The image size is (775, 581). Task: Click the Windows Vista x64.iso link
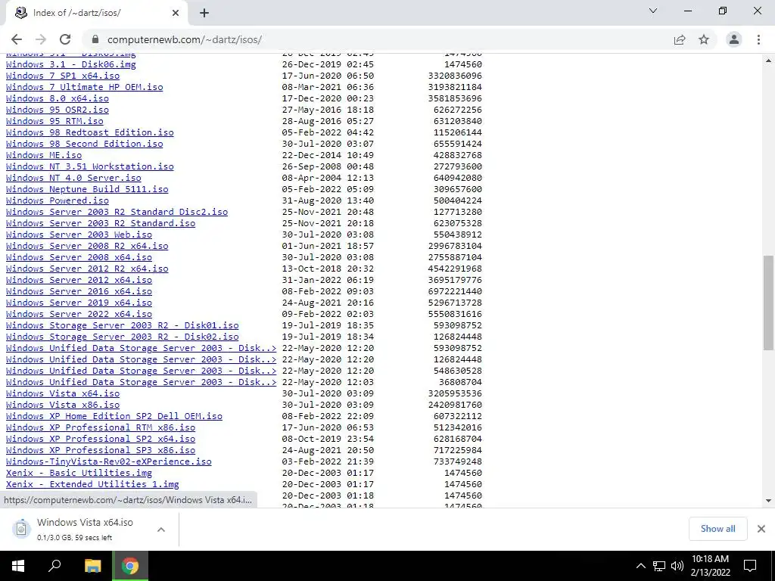[63, 393]
